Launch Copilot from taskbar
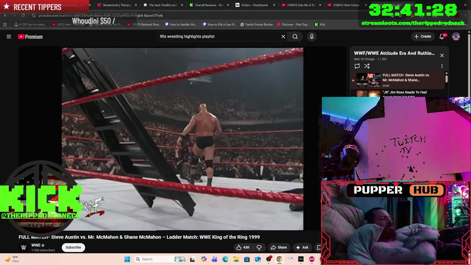The image size is (471, 265). click(203, 259)
